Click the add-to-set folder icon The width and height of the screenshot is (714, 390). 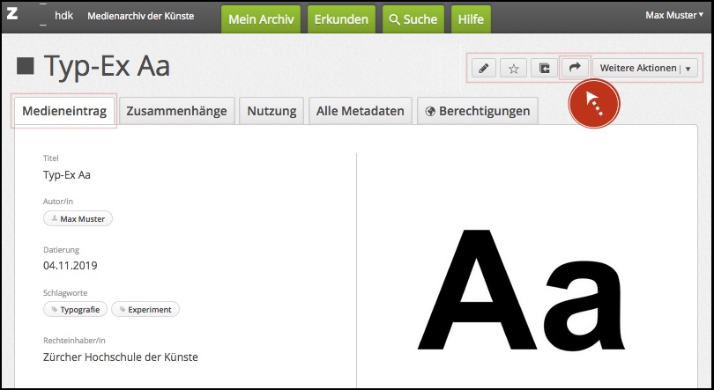point(544,69)
